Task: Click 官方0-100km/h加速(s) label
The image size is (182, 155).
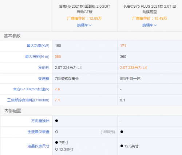Action: pos(31,89)
